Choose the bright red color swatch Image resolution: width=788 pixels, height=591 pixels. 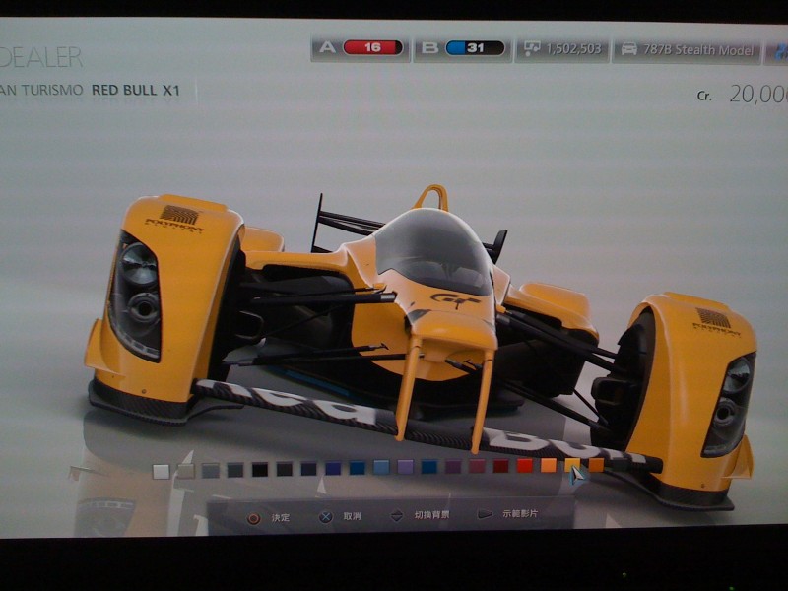[x=524, y=465]
